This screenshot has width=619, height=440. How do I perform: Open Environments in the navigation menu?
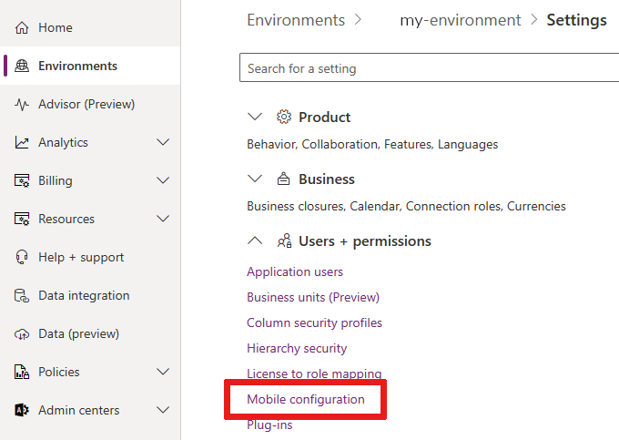(x=77, y=67)
